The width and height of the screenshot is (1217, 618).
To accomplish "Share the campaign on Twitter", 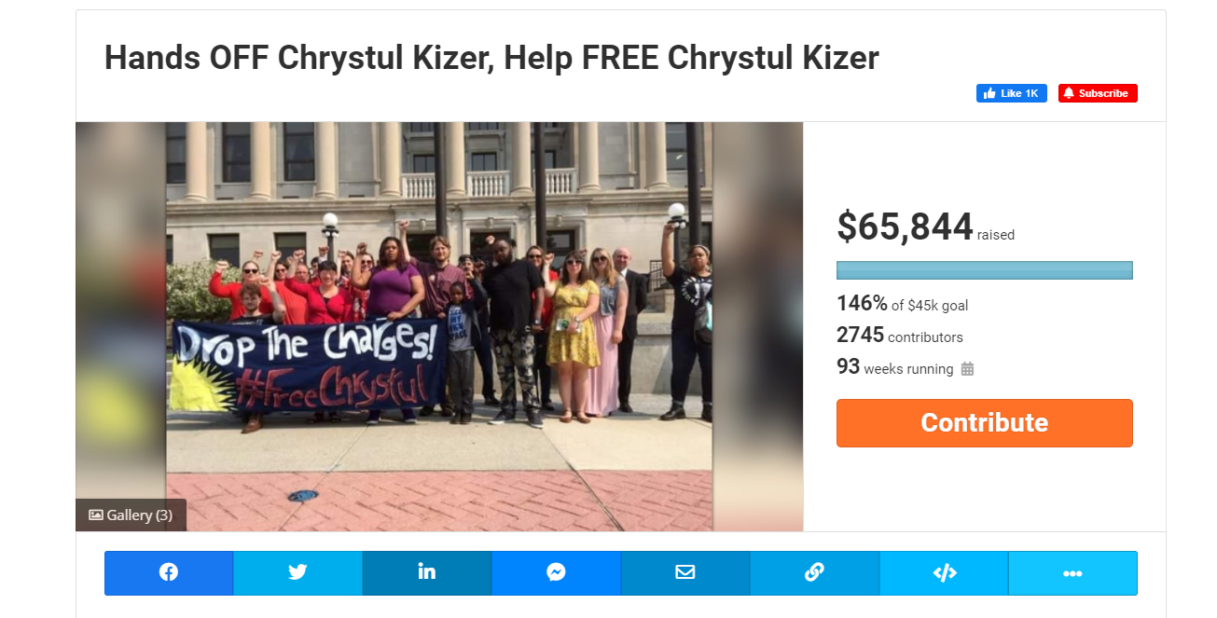I will point(297,572).
